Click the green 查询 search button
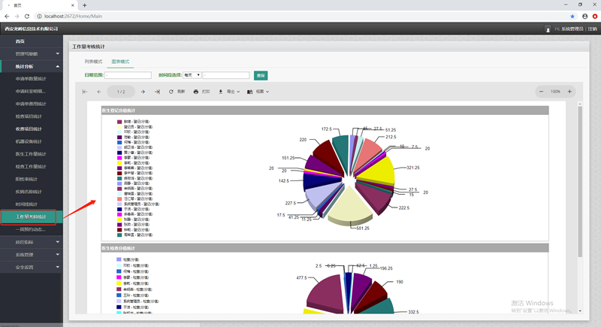Image resolution: width=601 pixels, height=327 pixels. [x=260, y=75]
